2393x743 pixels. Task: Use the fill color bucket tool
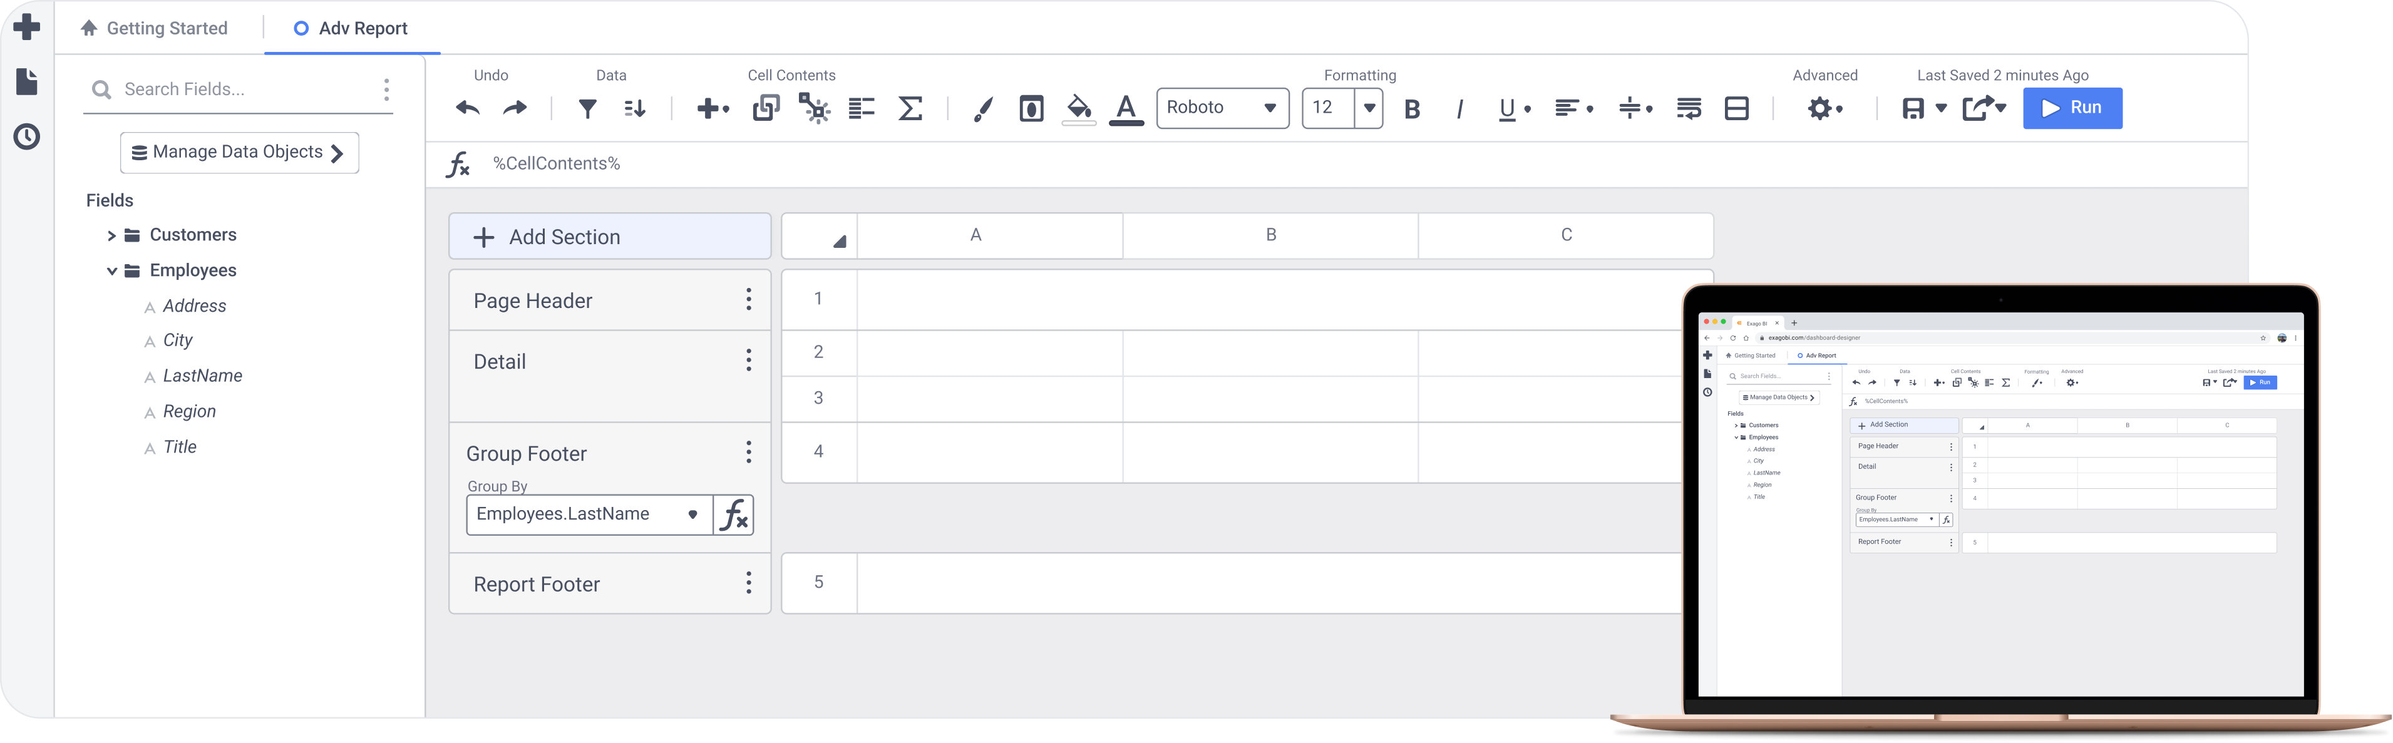(x=1078, y=108)
